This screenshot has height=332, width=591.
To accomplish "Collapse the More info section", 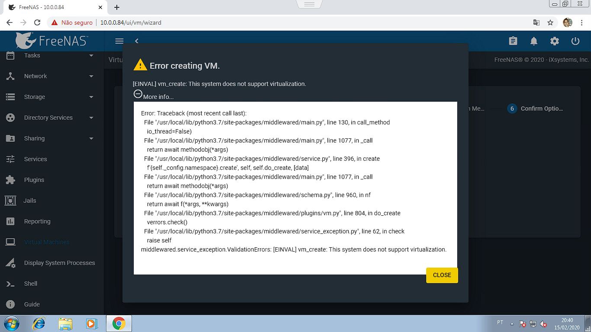I will pos(138,94).
